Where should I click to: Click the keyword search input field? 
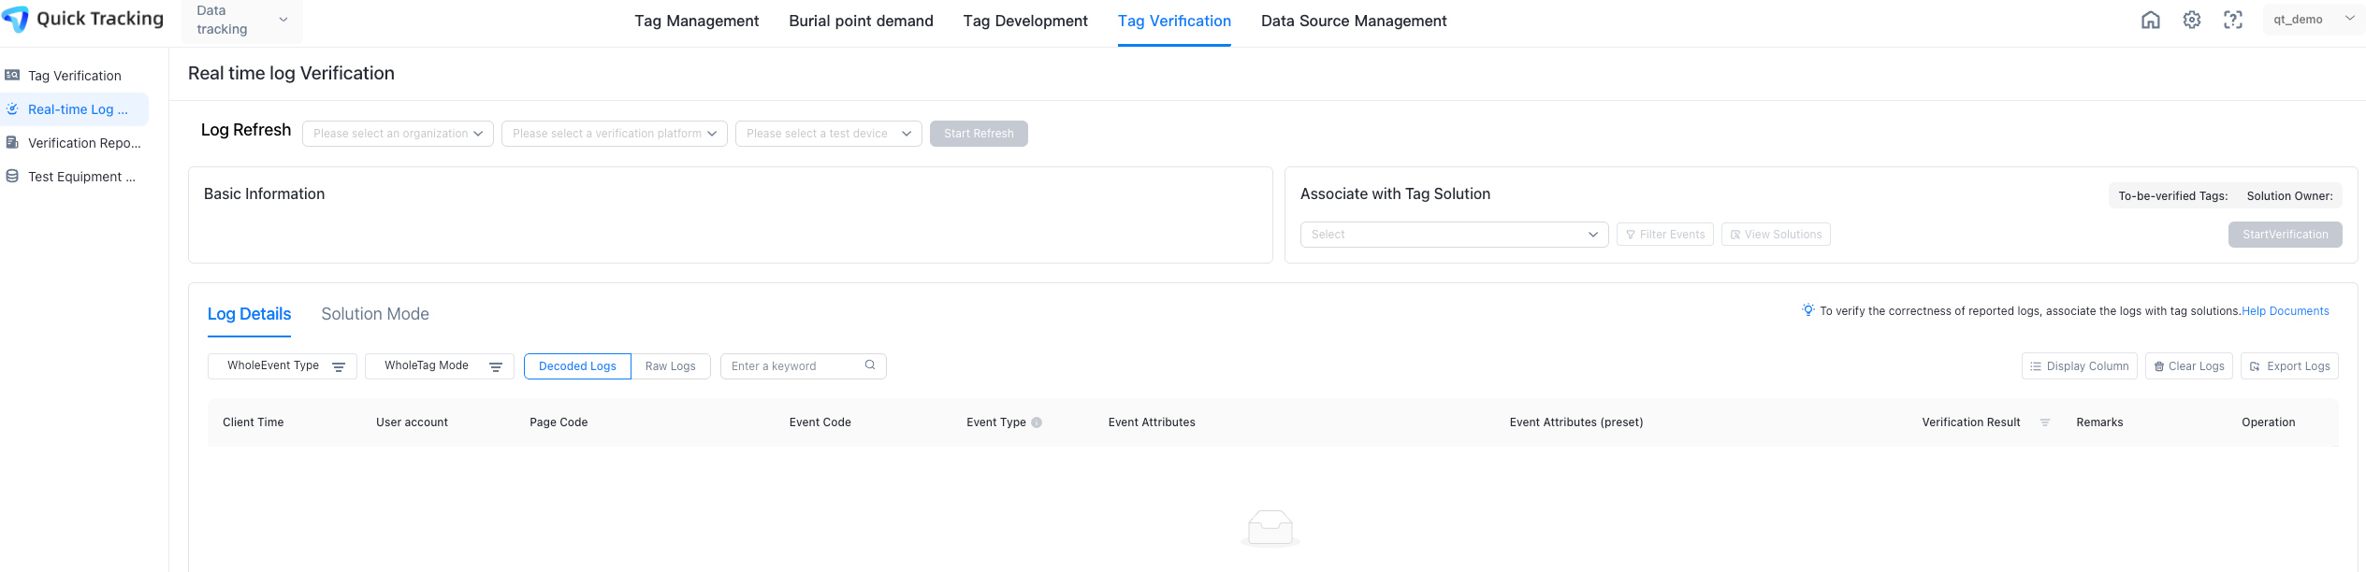(793, 366)
